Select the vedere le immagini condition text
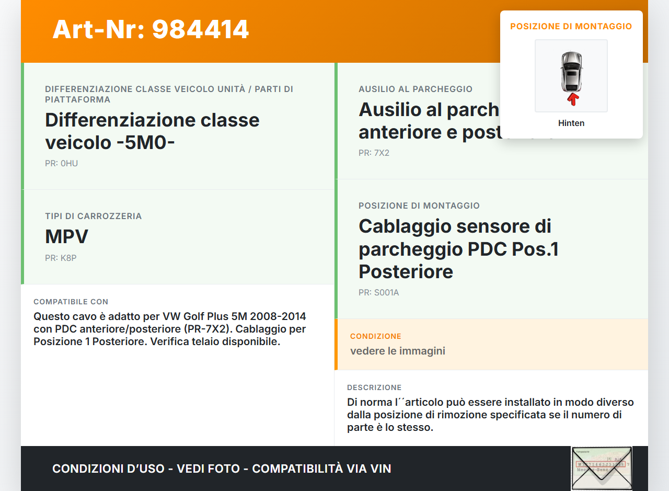Screen dimensions: 669x491 point(398,351)
